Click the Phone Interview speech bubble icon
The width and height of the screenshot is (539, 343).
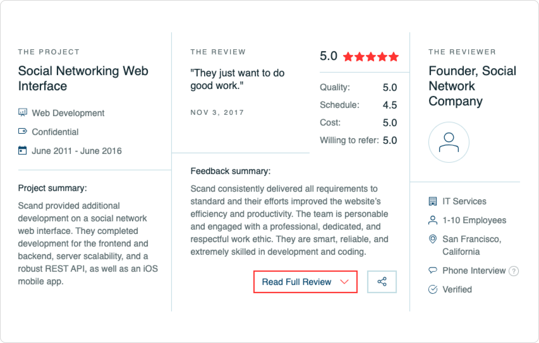coord(433,270)
